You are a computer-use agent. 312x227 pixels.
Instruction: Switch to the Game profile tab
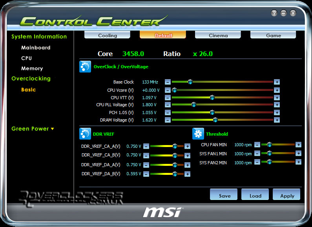pyautogui.click(x=273, y=35)
